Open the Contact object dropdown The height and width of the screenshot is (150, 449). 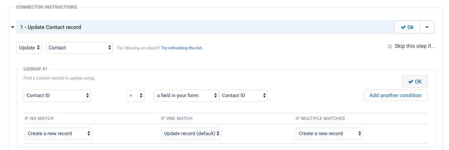79,48
